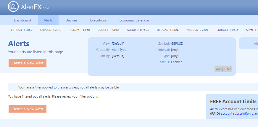Click the AlertFX bell logo icon
258x127 pixels.
13,6
